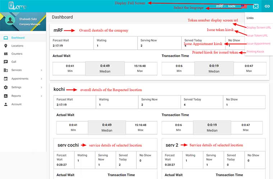Open the Call menu item

(x=23, y=62)
